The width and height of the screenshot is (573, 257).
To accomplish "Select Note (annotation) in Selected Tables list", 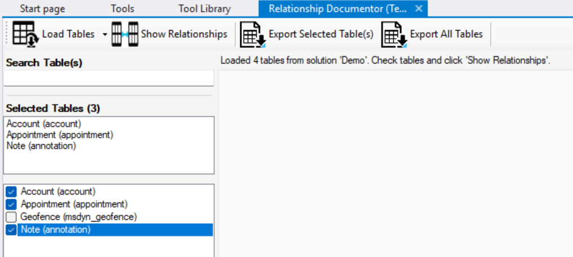I will click(41, 145).
